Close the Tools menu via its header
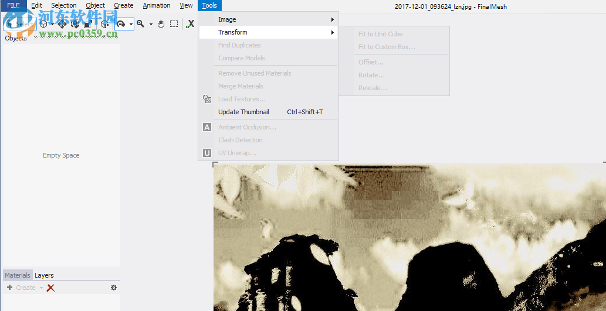Image resolution: width=606 pixels, height=311 pixels. pos(209,5)
